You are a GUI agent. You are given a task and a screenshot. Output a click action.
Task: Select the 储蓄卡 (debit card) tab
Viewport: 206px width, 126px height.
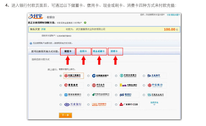(68, 51)
